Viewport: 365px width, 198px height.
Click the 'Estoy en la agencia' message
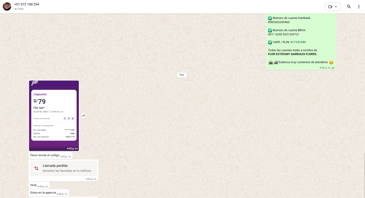[x=43, y=193]
